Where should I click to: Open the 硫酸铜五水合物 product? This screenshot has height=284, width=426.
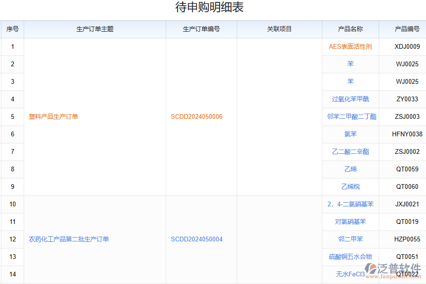point(350,257)
